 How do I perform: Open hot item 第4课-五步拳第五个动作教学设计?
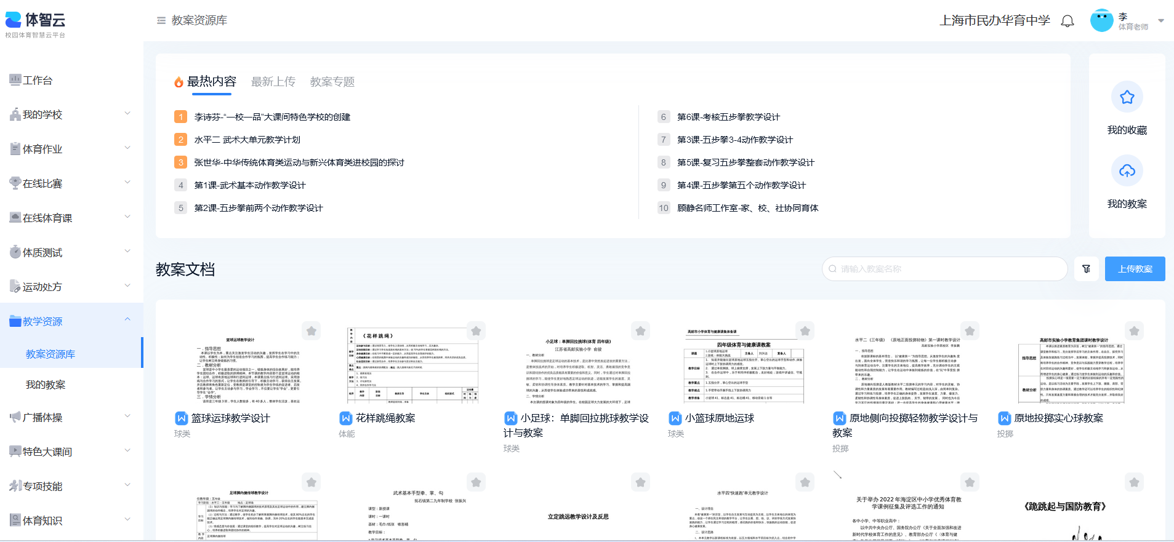741,185
